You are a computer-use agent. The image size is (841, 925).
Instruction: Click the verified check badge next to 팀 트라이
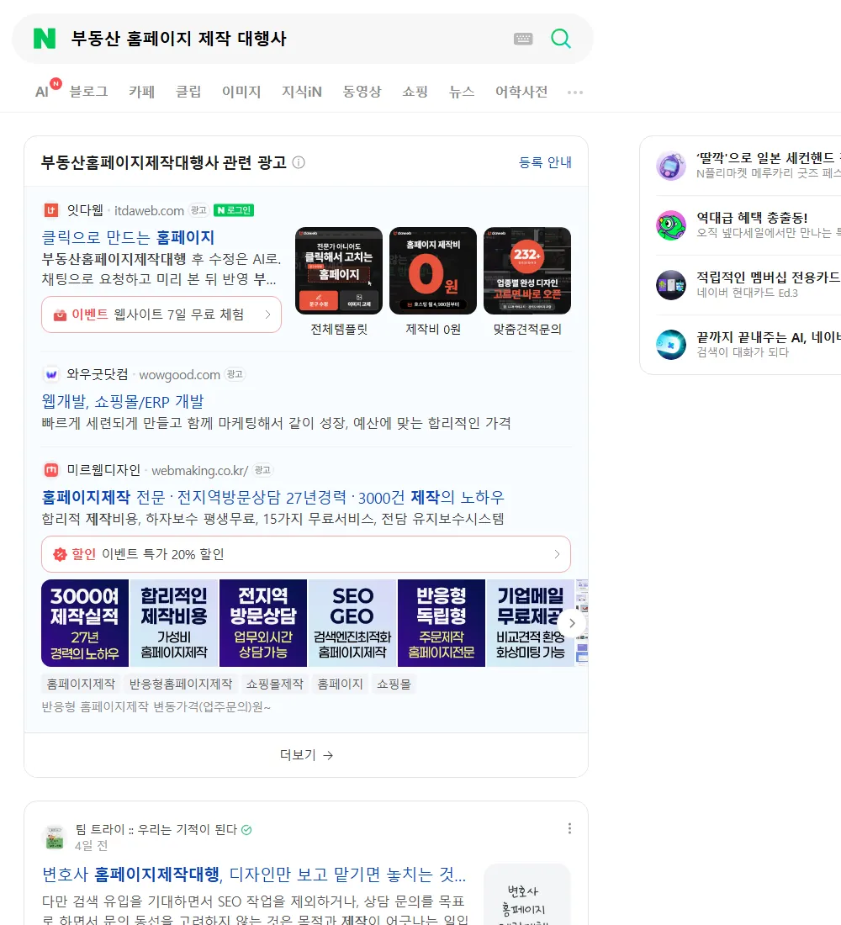(246, 829)
